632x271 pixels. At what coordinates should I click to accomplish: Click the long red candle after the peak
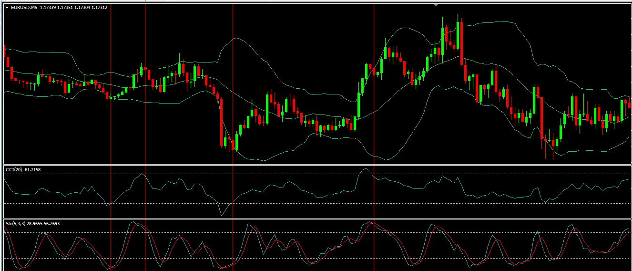(461, 43)
